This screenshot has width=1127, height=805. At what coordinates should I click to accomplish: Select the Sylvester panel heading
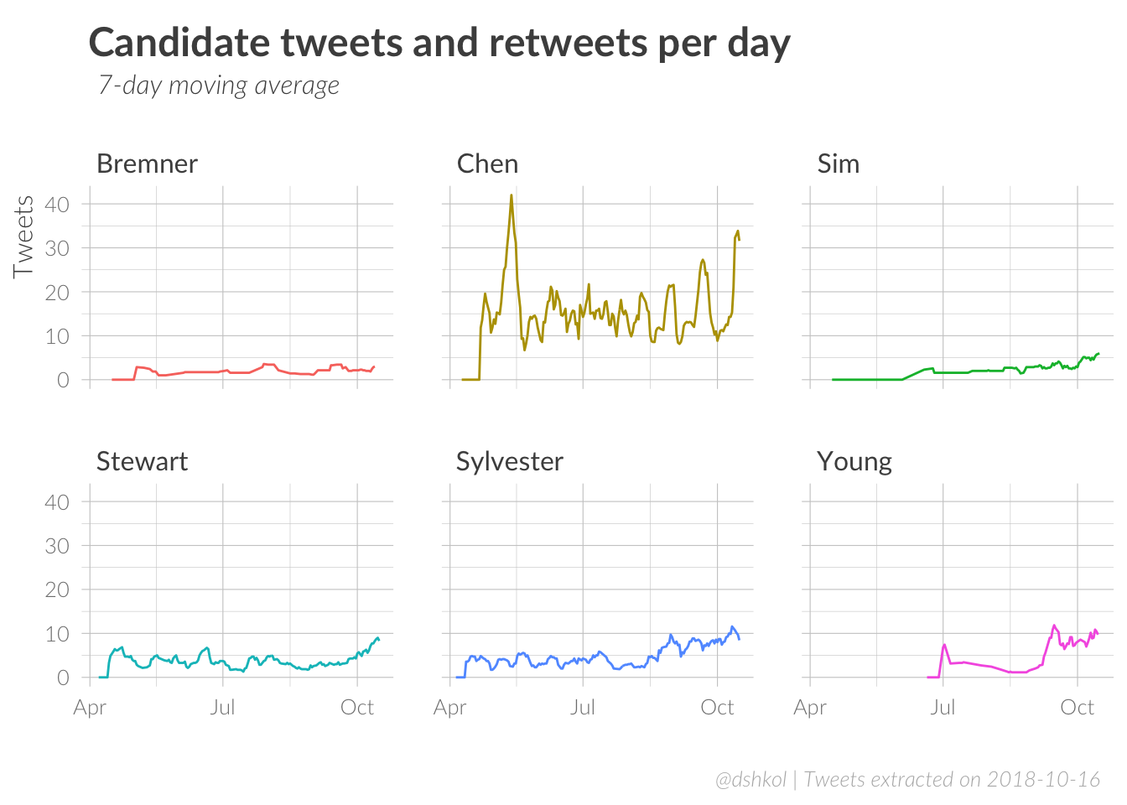(x=509, y=461)
